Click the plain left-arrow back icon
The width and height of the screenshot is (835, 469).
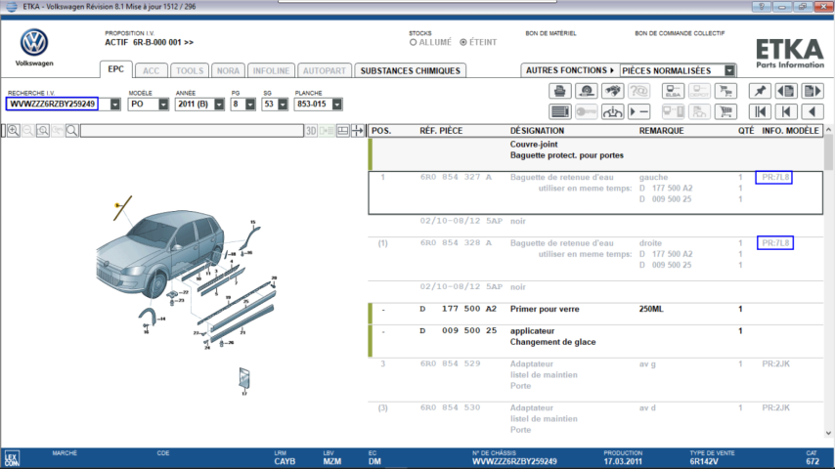pos(813,111)
